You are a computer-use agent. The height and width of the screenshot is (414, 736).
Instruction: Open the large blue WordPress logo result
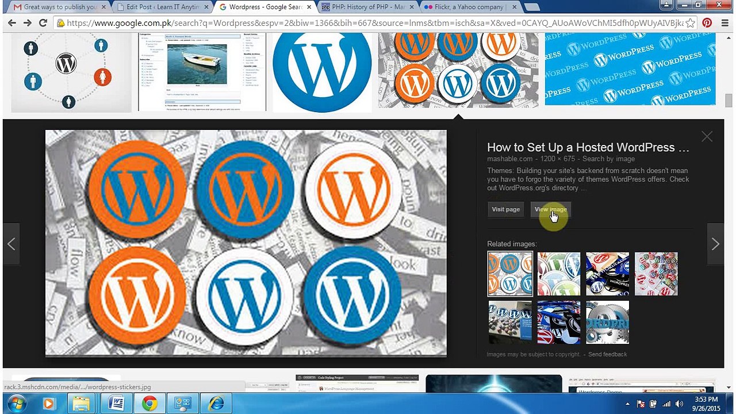(x=322, y=72)
